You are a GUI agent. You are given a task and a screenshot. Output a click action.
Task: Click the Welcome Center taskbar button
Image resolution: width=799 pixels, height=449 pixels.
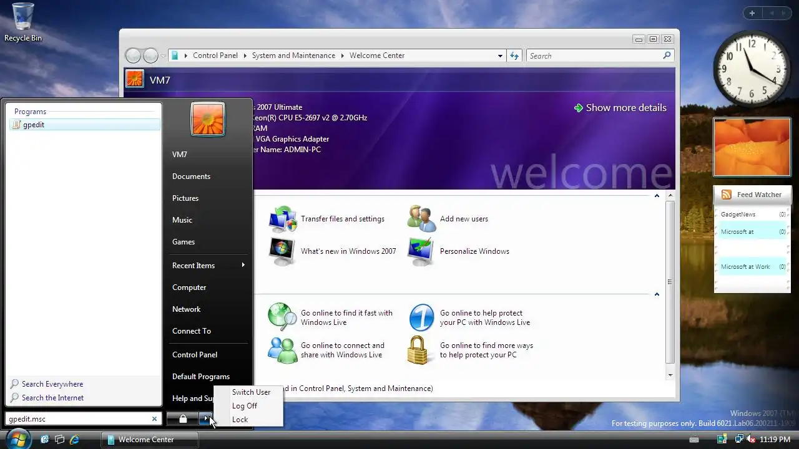150,440
